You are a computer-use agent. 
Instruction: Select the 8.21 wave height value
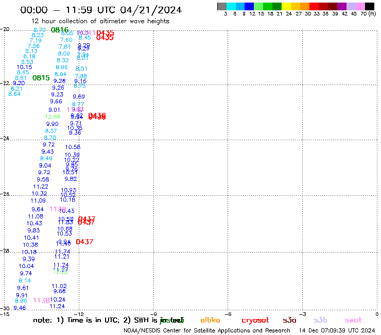[x=16, y=89]
